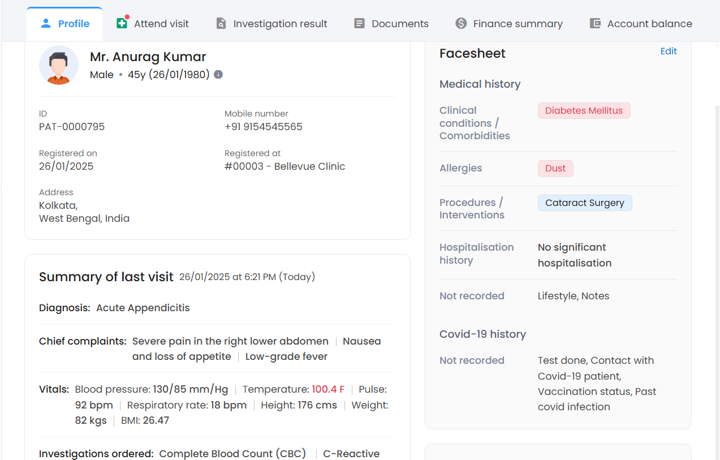720x460 pixels.
Task: Switch to the Investigation result tab
Action: click(280, 24)
